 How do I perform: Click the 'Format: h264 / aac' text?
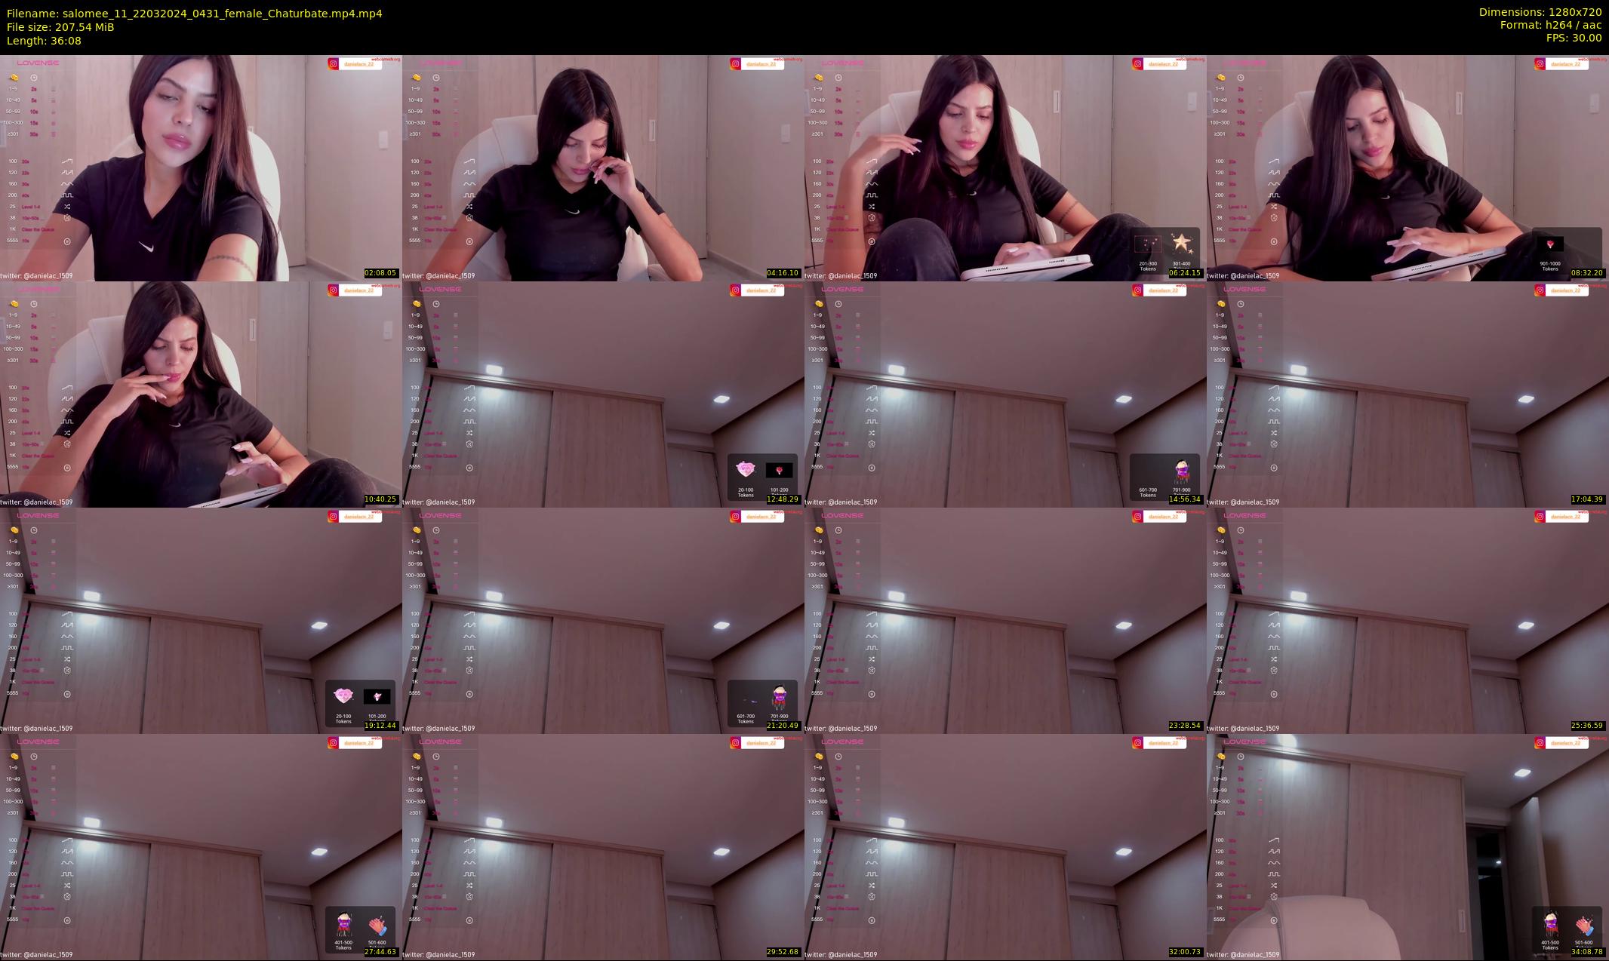(x=1551, y=25)
